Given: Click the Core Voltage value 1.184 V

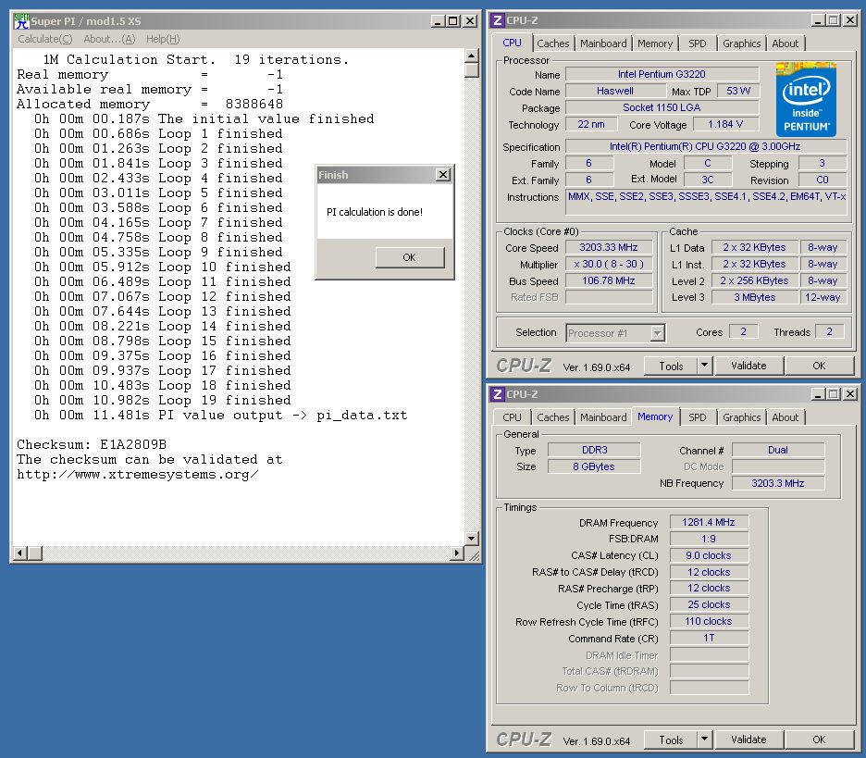Looking at the screenshot, I should [x=725, y=124].
